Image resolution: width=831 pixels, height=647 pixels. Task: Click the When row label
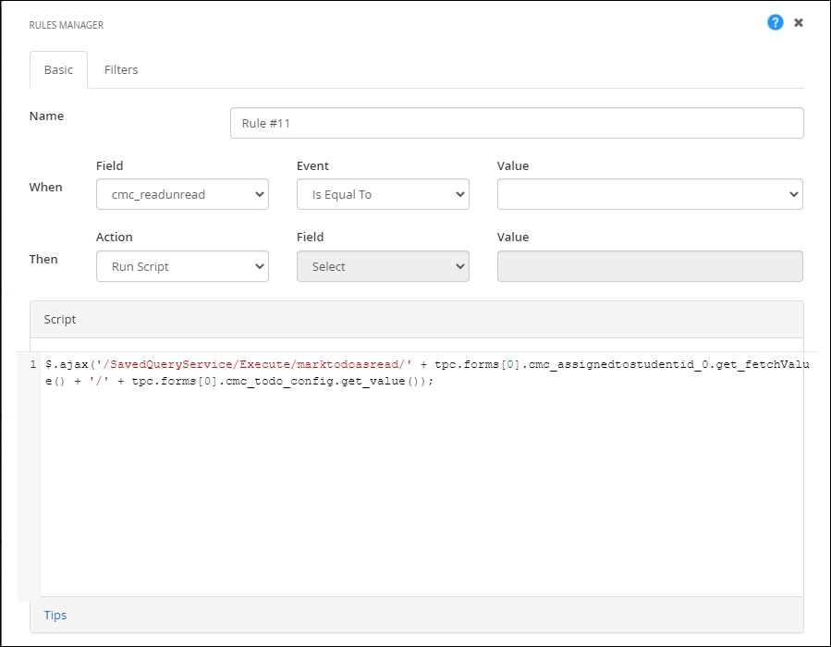click(46, 187)
